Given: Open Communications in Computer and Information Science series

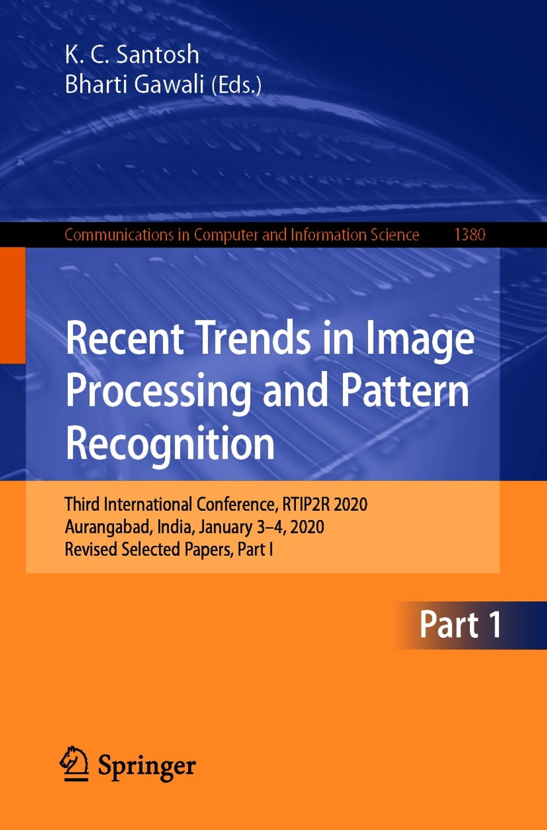Looking at the screenshot, I should point(242,235).
